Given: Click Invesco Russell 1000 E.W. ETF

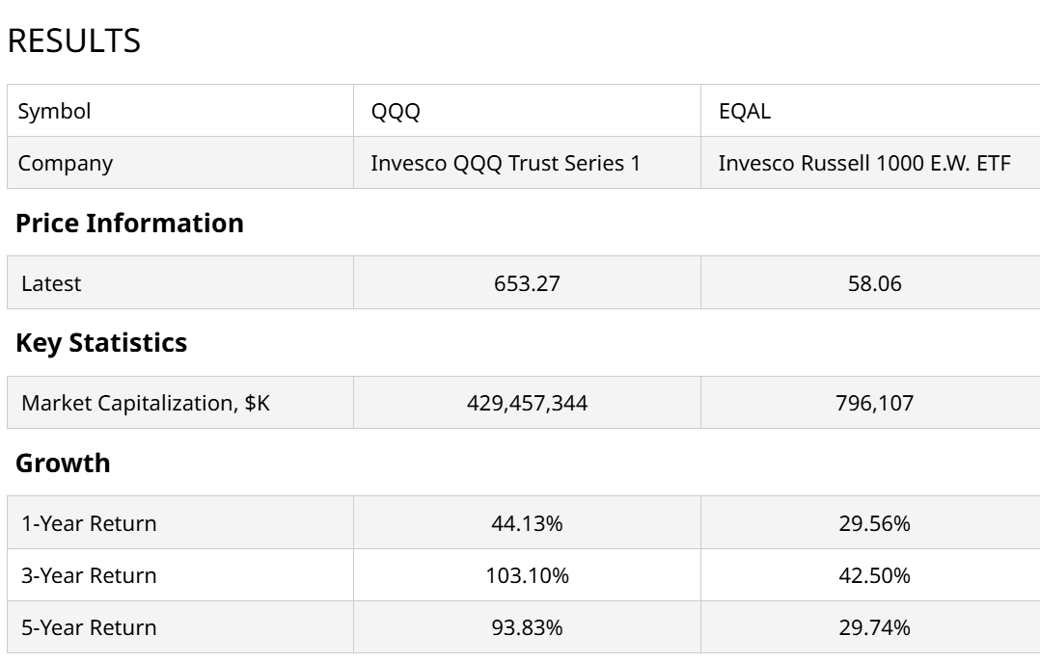Looking at the screenshot, I should point(863,163).
